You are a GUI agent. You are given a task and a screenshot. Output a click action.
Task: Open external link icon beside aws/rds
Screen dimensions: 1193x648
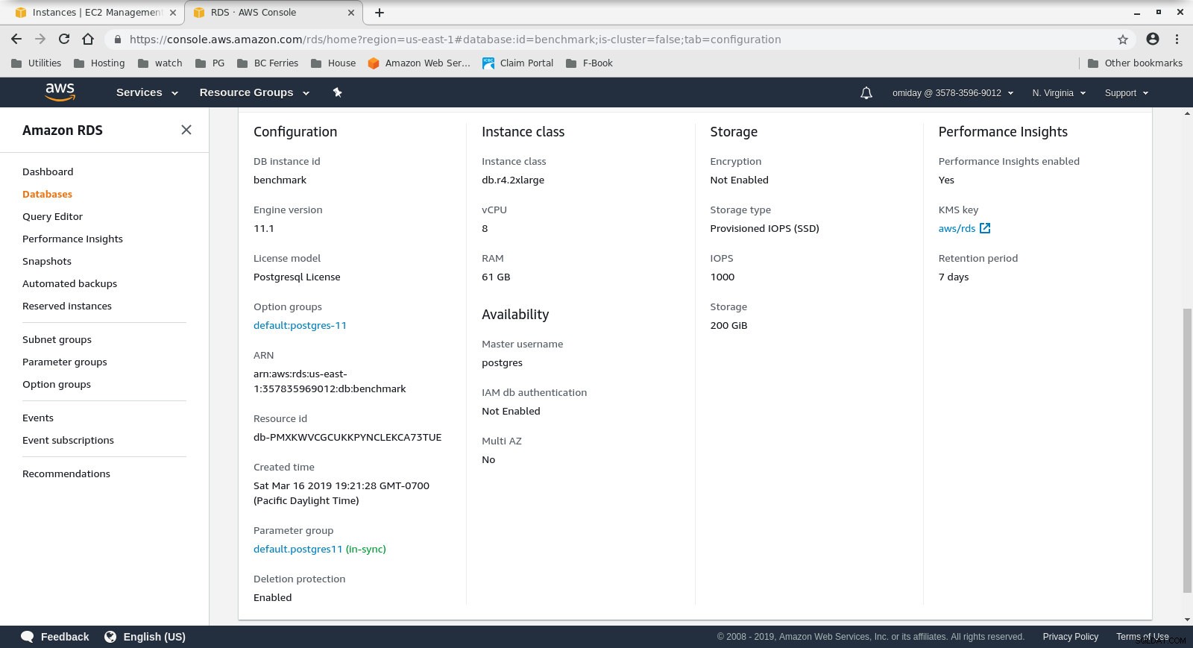tap(985, 228)
